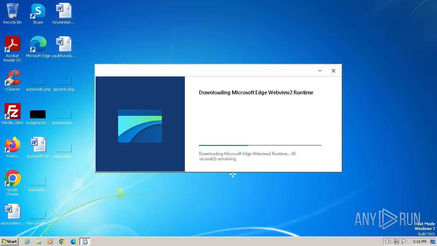Viewport: 437px width, 246px height.
Task: Click the Downloading Microsoft Edge Webview2 Runtime heading
Action: point(256,93)
